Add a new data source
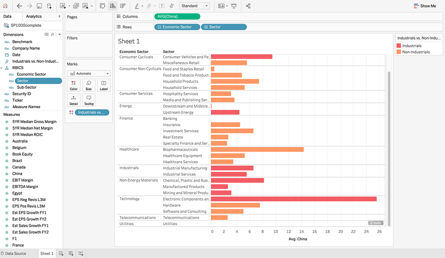The height and width of the screenshot is (258, 445). coord(49,6)
